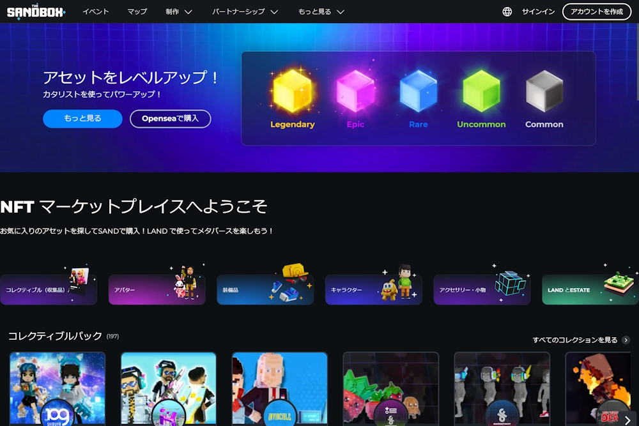Select the green Uncommon catalyst cube
This screenshot has width=639, height=426.
click(481, 91)
